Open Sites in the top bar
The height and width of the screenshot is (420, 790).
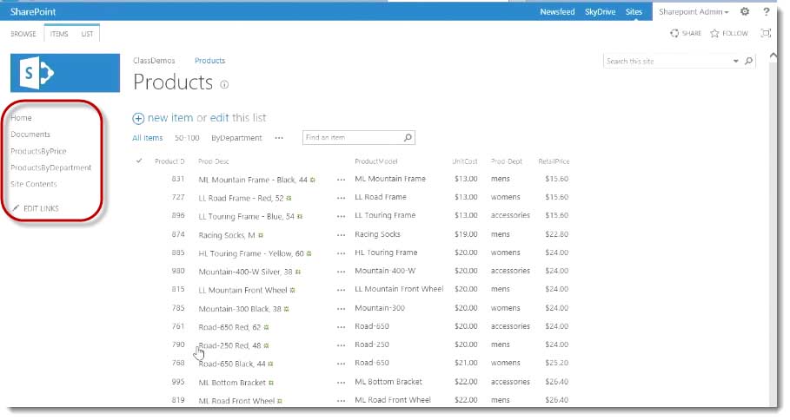[x=634, y=11]
